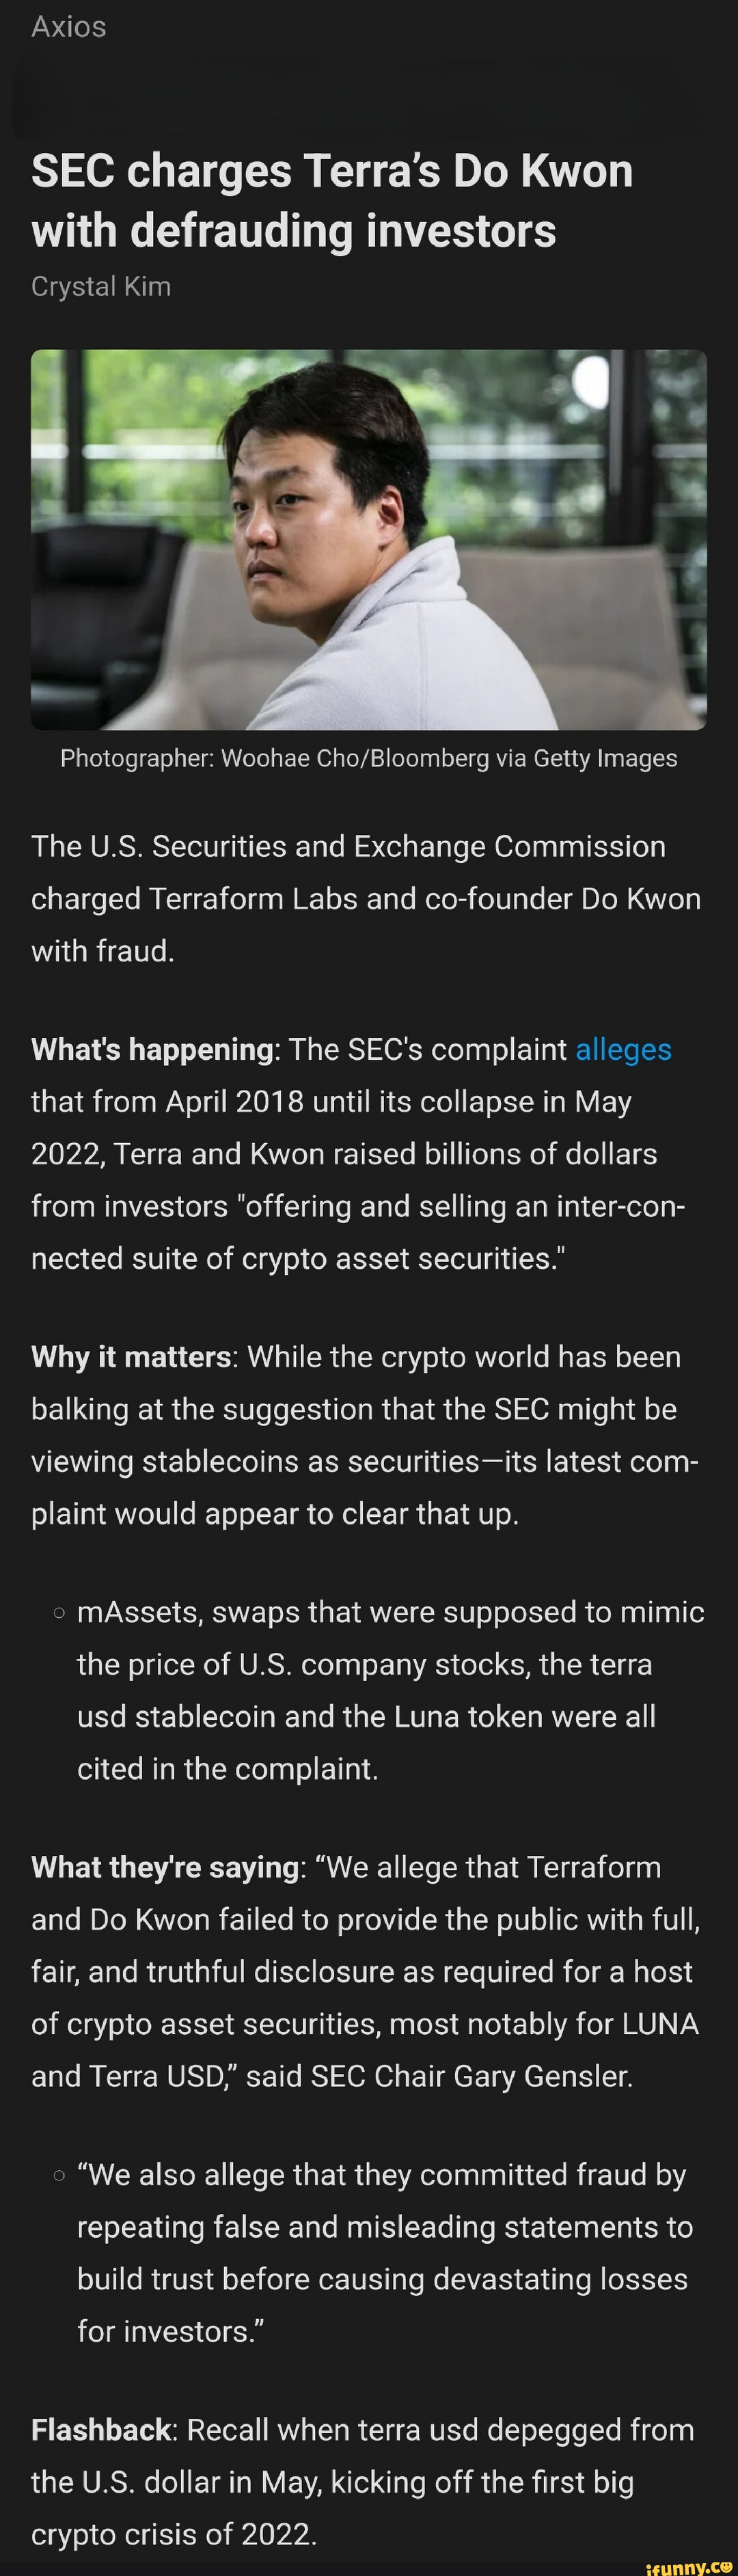Click the text "crypto crisis of 2022"
This screenshot has height=2576, width=738.
coord(174,2534)
